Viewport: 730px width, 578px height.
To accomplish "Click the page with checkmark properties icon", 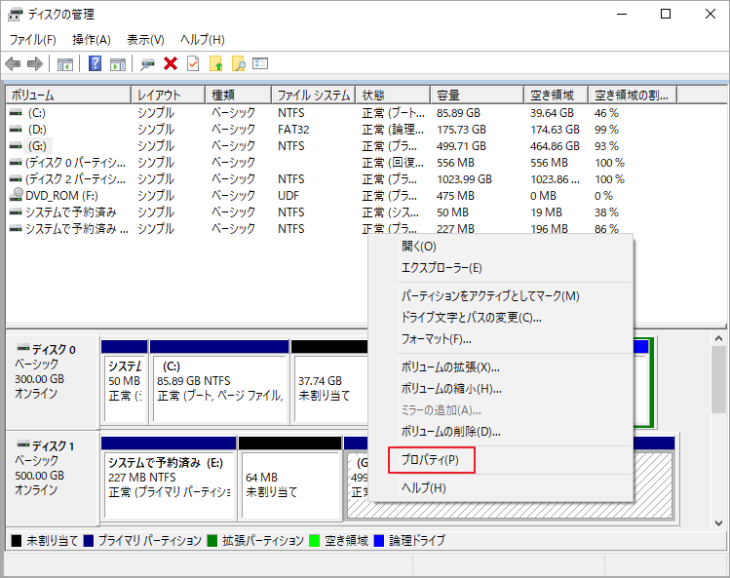I will point(193,63).
